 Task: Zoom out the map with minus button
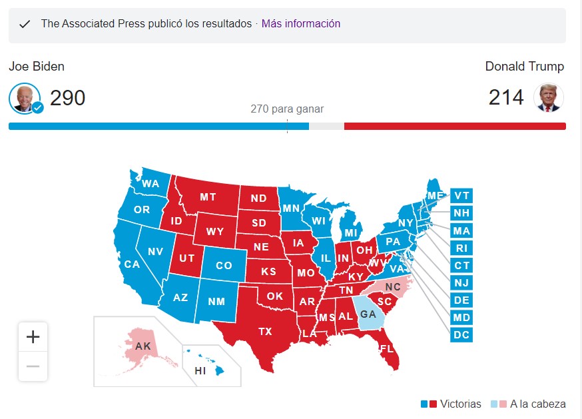point(33,366)
